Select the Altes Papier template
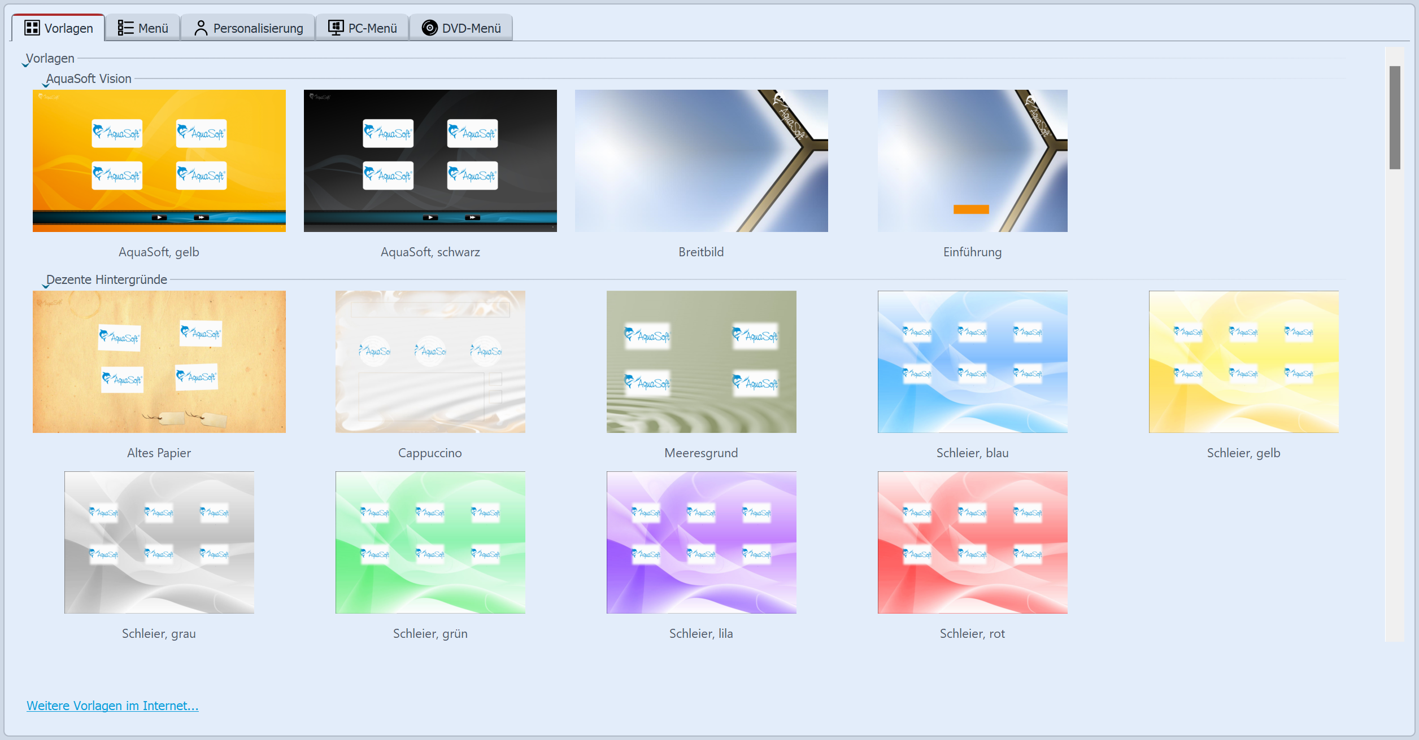Screen dimensions: 1419x740 pos(159,362)
